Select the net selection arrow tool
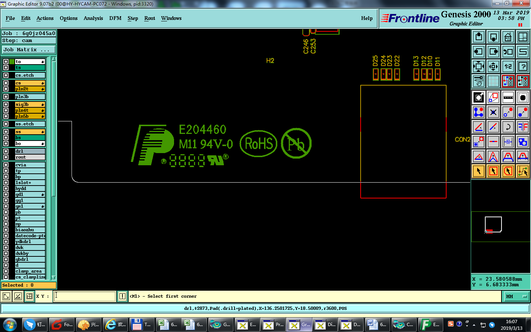The image size is (531, 332). (x=523, y=171)
